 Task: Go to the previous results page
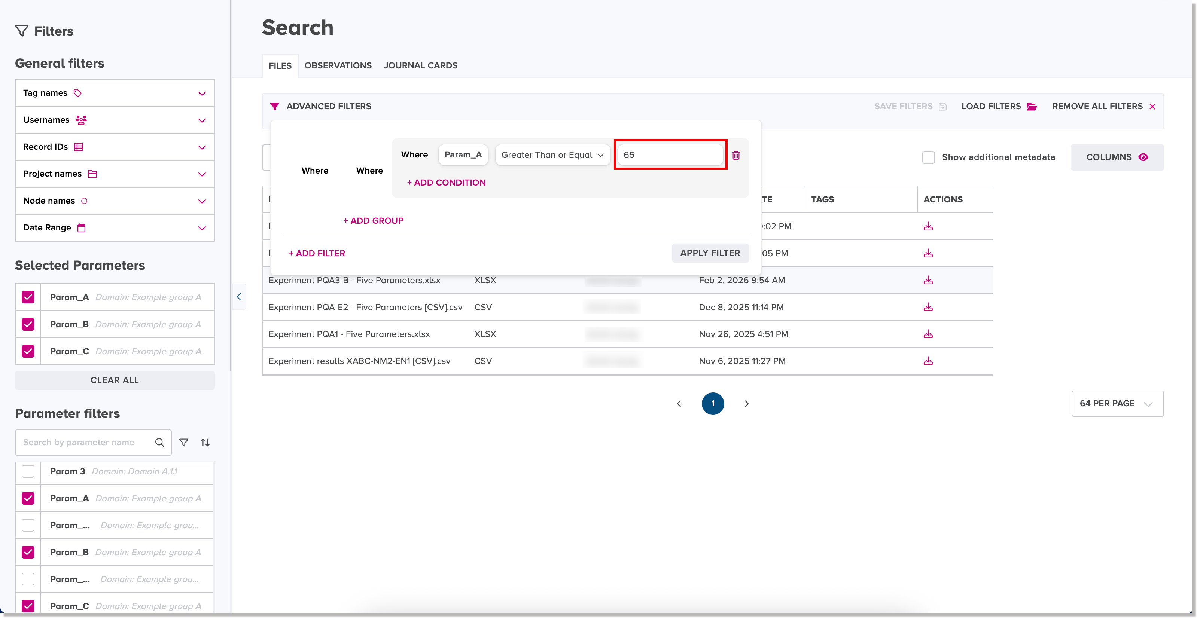[x=679, y=404]
